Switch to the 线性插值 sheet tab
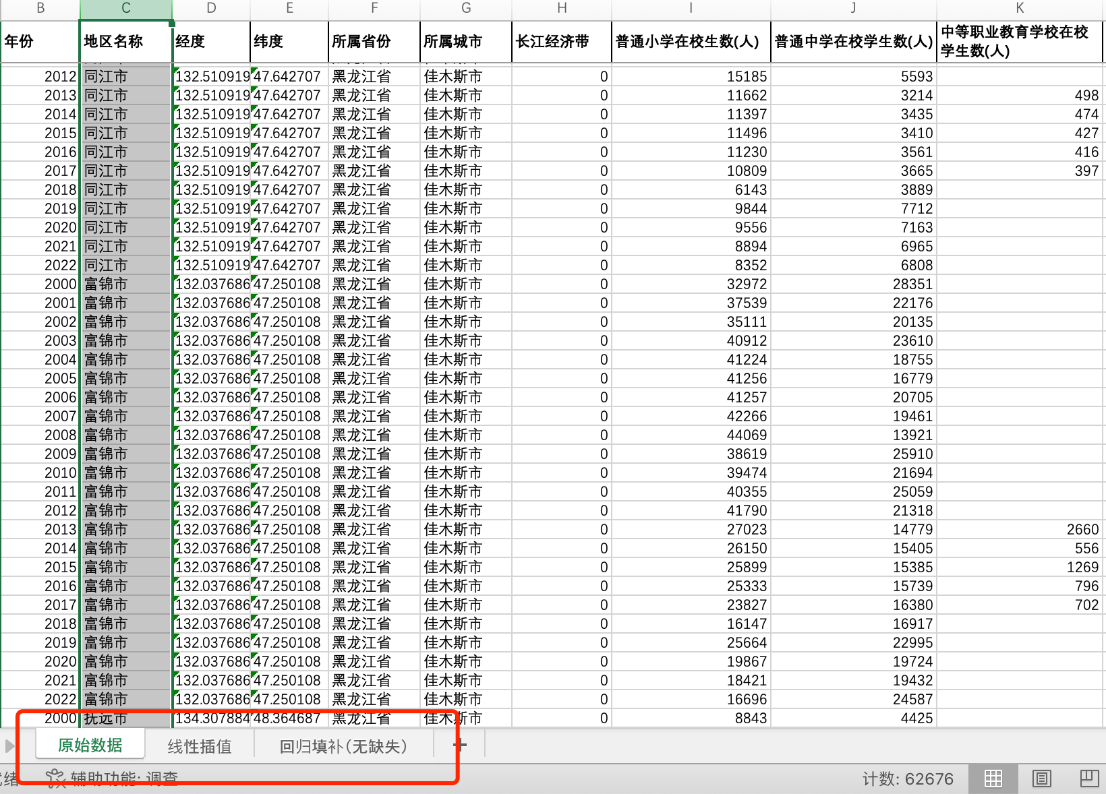Image resolution: width=1106 pixels, height=794 pixels. click(200, 746)
